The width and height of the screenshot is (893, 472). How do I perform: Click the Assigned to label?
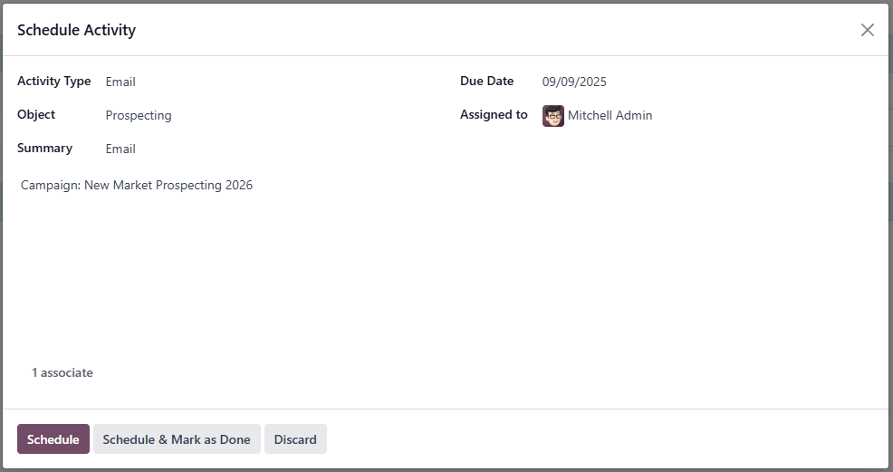point(494,115)
